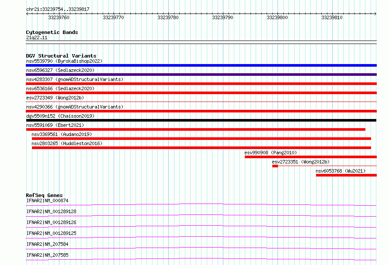This screenshot has height=265, width=389.
Task: Click ruler position 33239810
Action: (x=332, y=17)
